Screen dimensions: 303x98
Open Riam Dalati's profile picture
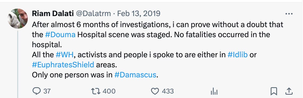coord(18,18)
